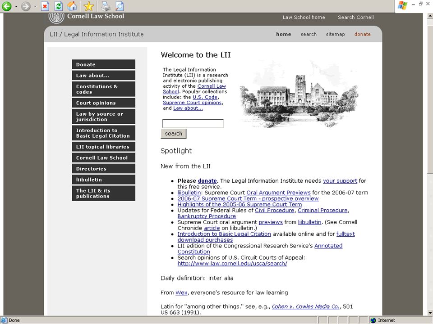Open Favorites star icon
The image size is (433, 324).
(x=89, y=6)
